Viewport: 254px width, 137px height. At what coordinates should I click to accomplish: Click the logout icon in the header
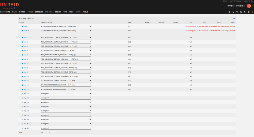[229, 12]
